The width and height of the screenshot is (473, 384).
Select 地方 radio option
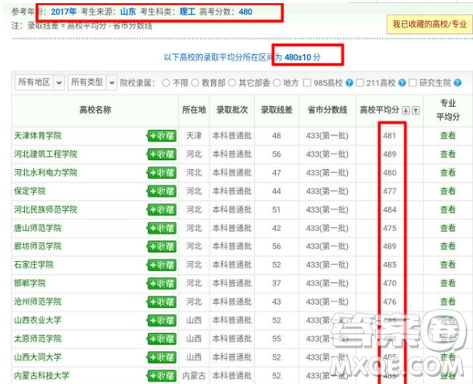click(x=277, y=82)
